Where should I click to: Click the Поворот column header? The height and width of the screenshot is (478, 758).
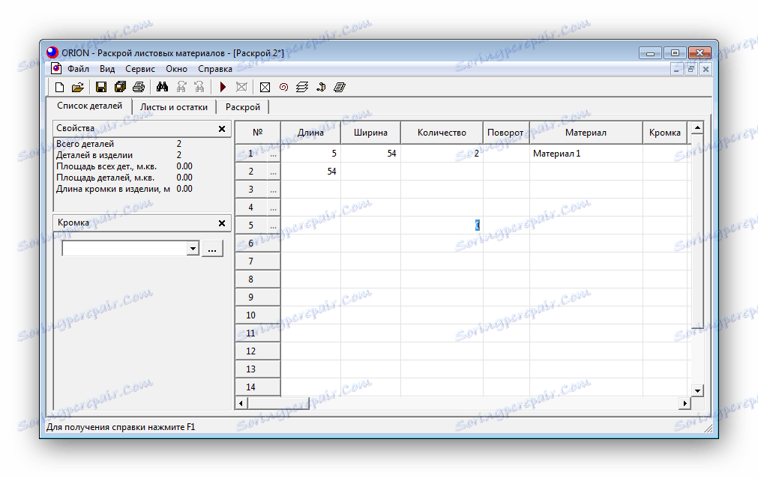point(506,133)
